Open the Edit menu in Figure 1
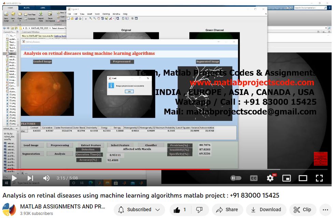The image size is (334, 218). click(x=75, y=14)
